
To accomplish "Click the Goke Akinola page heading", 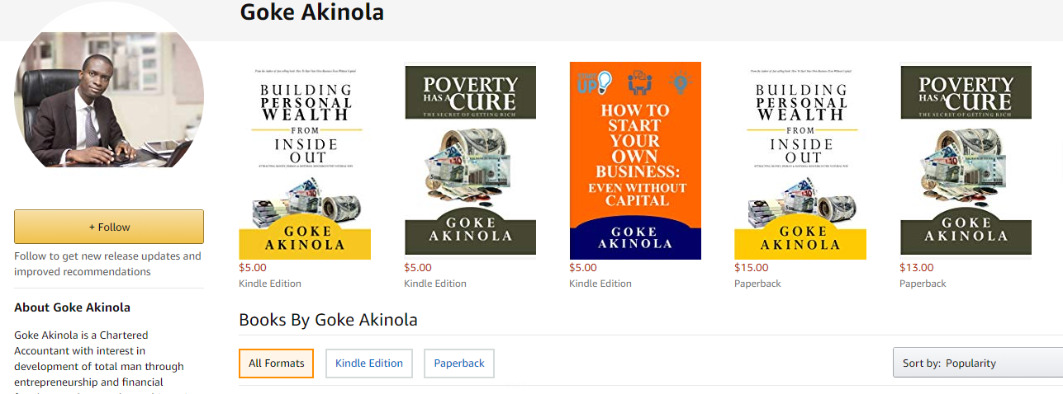I will click(311, 13).
